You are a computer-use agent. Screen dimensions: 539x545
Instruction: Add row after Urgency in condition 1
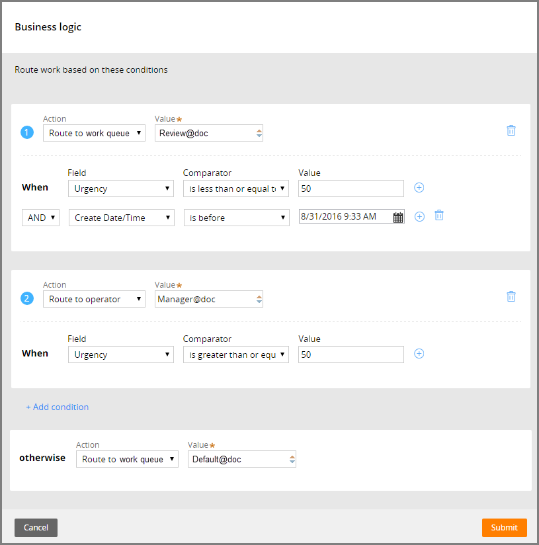point(419,188)
